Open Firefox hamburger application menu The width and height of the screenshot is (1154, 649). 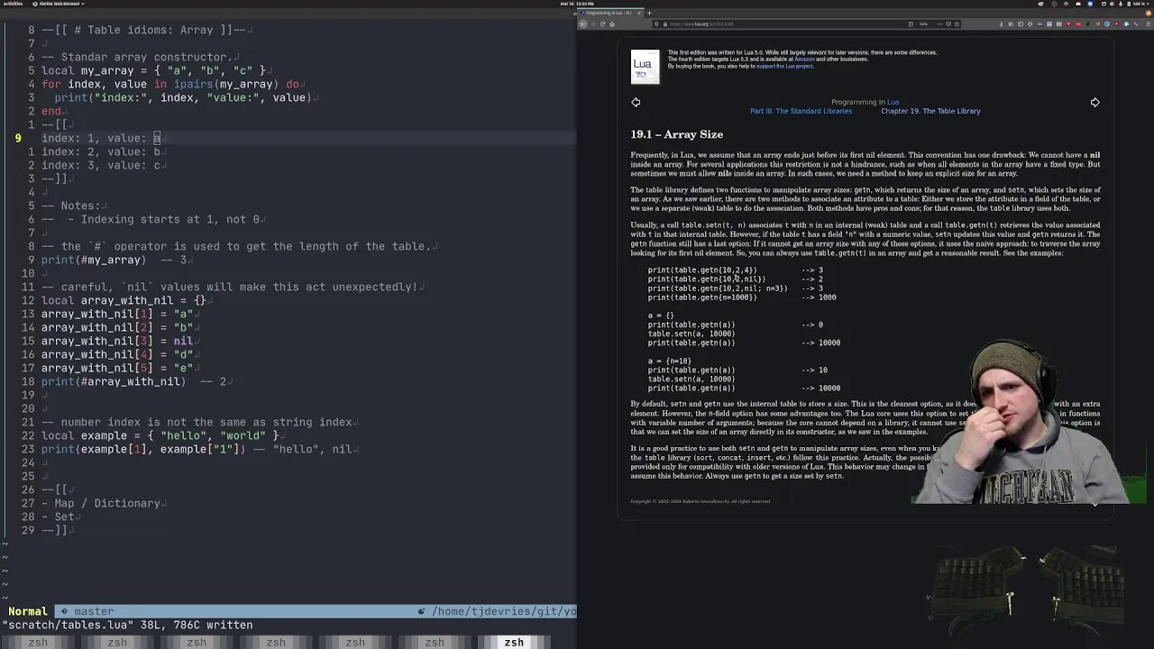(x=1148, y=23)
